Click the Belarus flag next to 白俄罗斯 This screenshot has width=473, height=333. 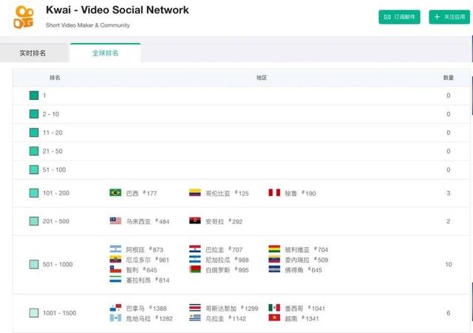(195, 269)
